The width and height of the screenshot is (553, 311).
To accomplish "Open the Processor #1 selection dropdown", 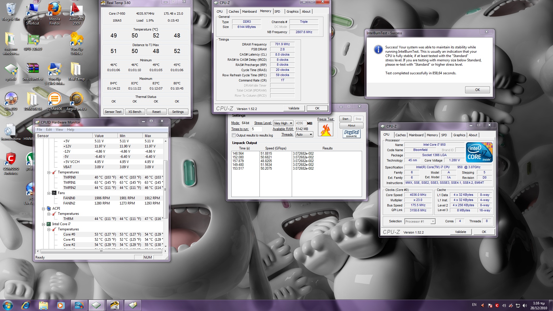I will point(420,221).
